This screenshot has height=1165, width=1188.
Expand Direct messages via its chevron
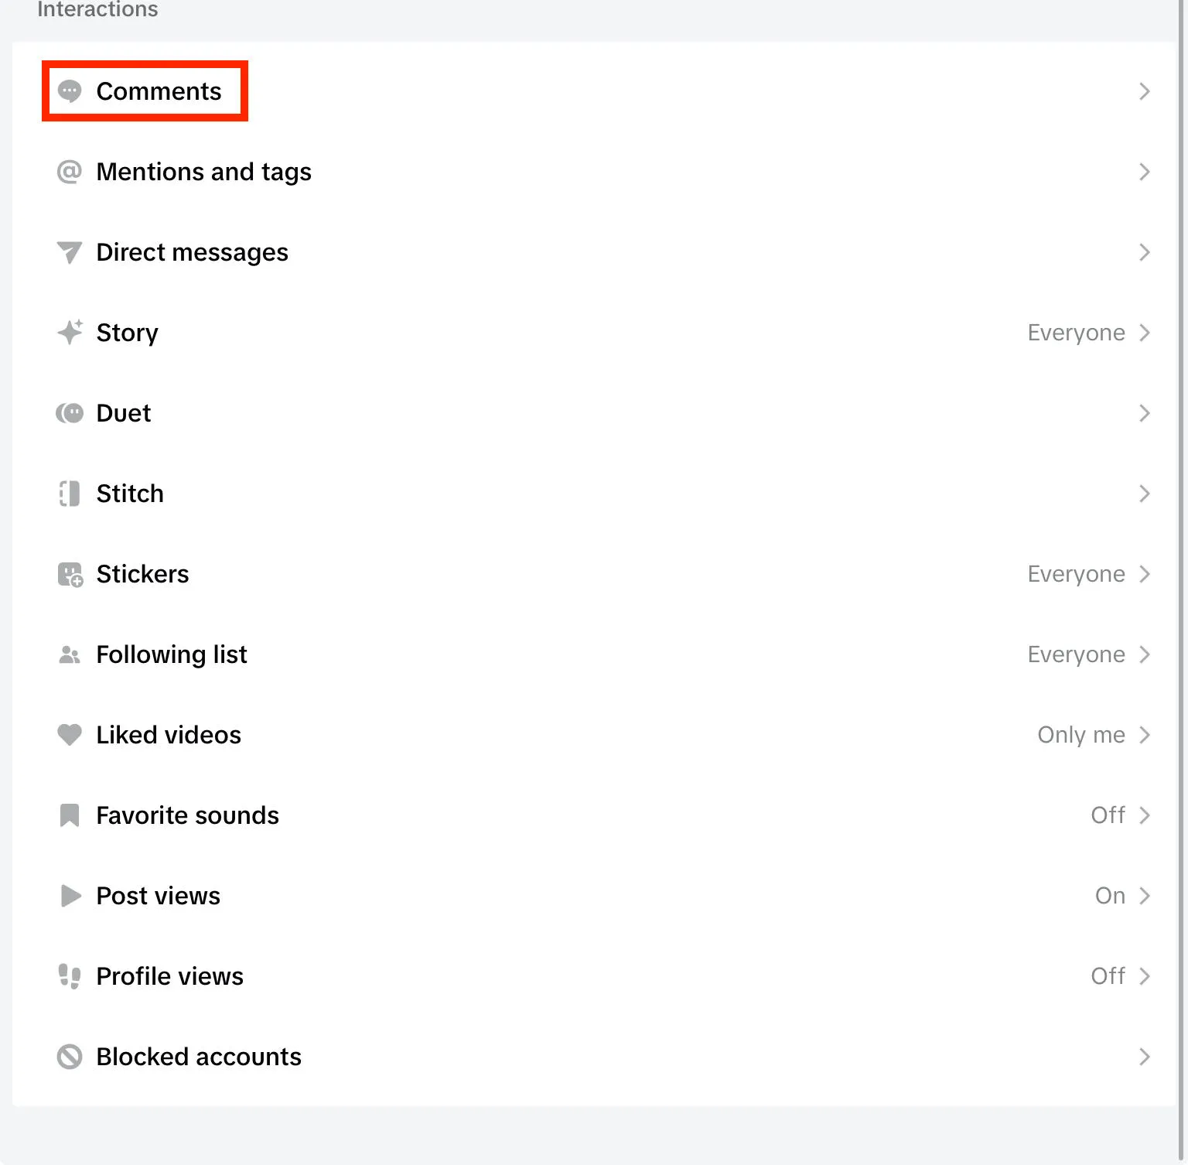[1145, 252]
